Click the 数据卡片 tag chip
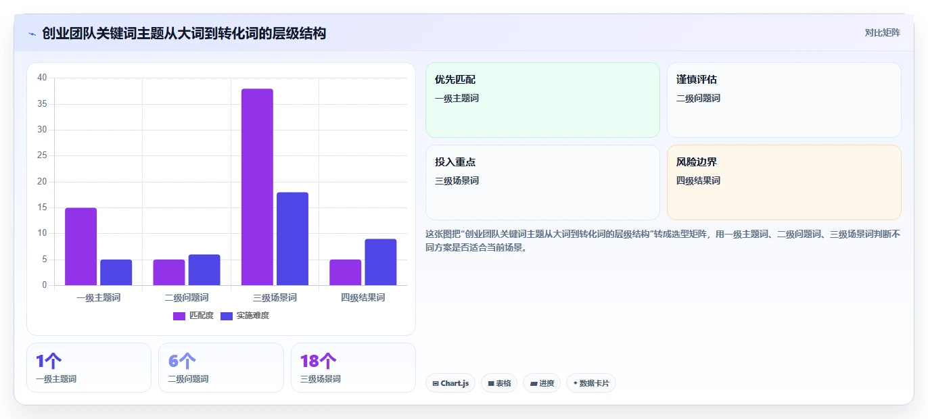928x419 pixels. (x=591, y=383)
